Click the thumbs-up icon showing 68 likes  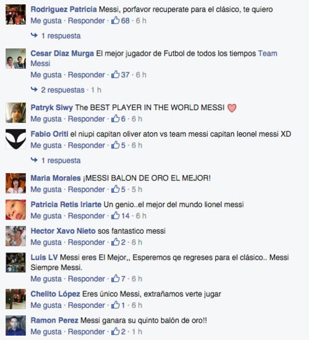pyautogui.click(x=116, y=20)
